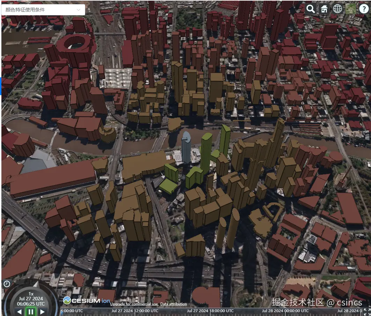
Task: Open the scene mode globe picker
Action: 337,9
